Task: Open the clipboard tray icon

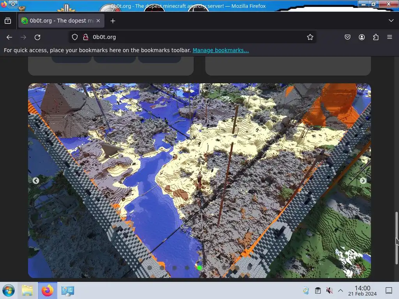Action: point(318,290)
